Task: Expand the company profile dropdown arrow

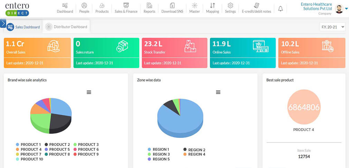Action: click(346, 9)
